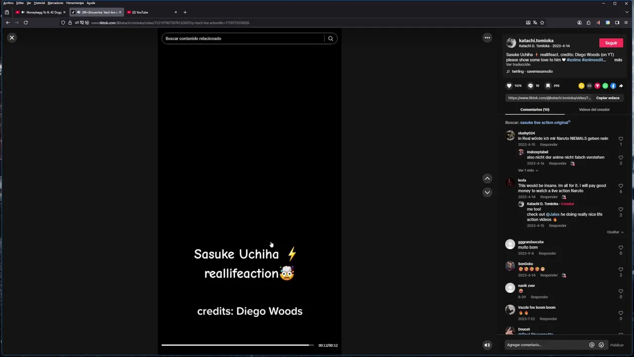
Task: Copy the video link with Copiar enlace
Action: [x=608, y=98]
